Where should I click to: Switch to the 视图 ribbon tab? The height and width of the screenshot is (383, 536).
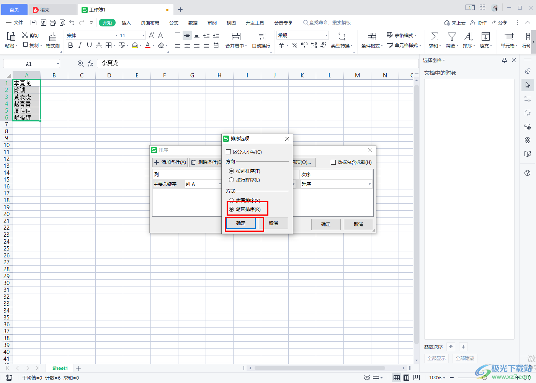click(231, 23)
